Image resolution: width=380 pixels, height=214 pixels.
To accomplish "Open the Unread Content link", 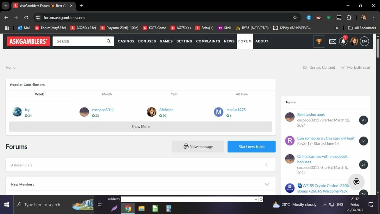I will (319, 68).
